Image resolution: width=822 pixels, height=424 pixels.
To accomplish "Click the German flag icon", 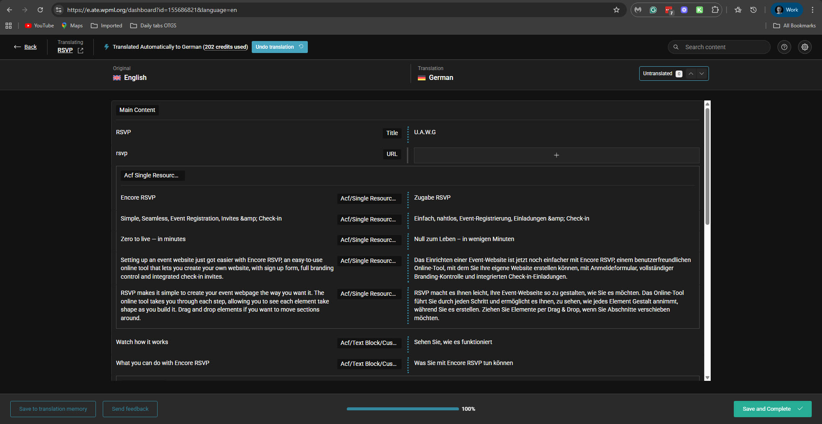I will 422,78.
